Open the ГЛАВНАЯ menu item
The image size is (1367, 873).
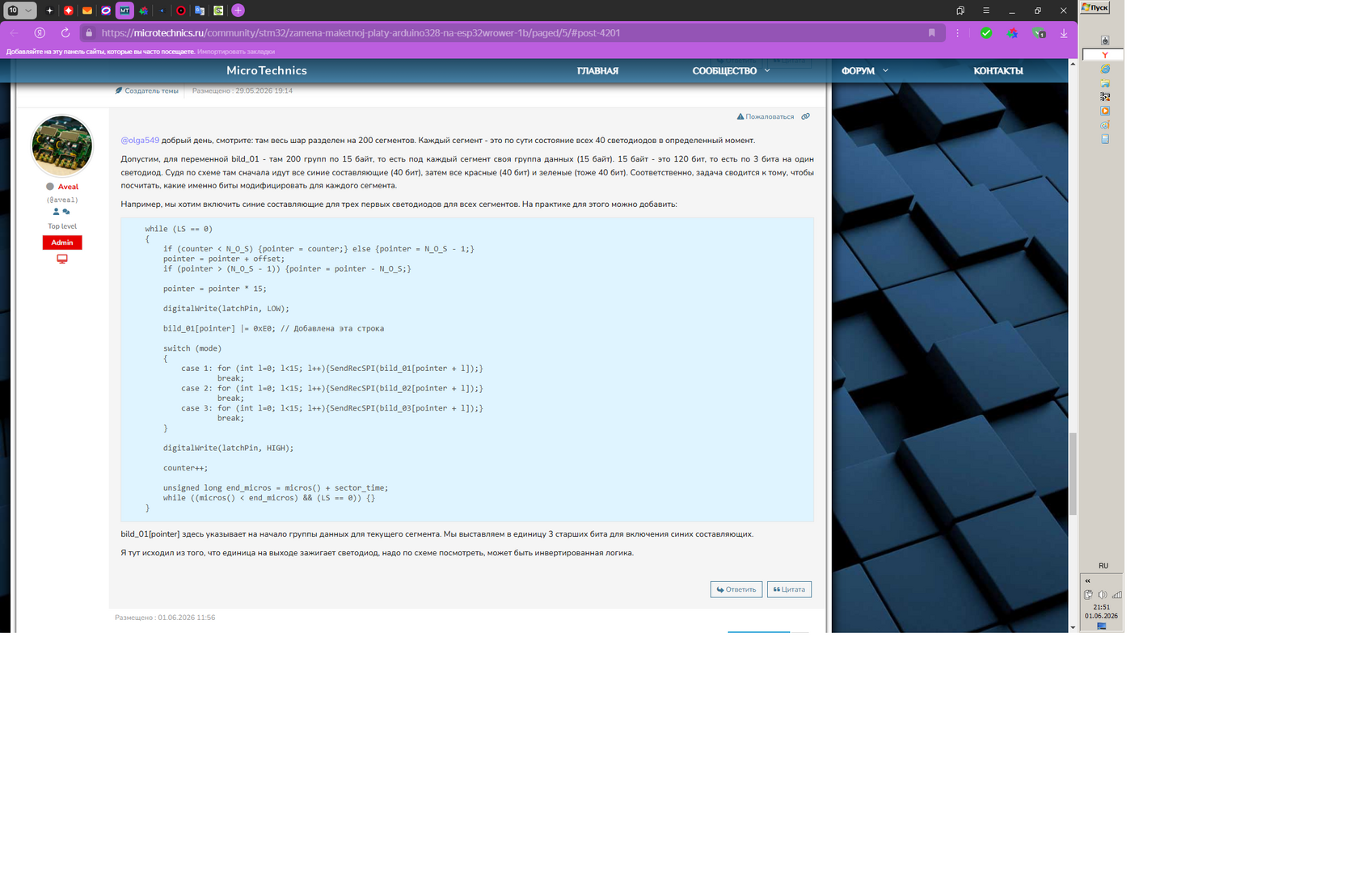[x=597, y=70]
